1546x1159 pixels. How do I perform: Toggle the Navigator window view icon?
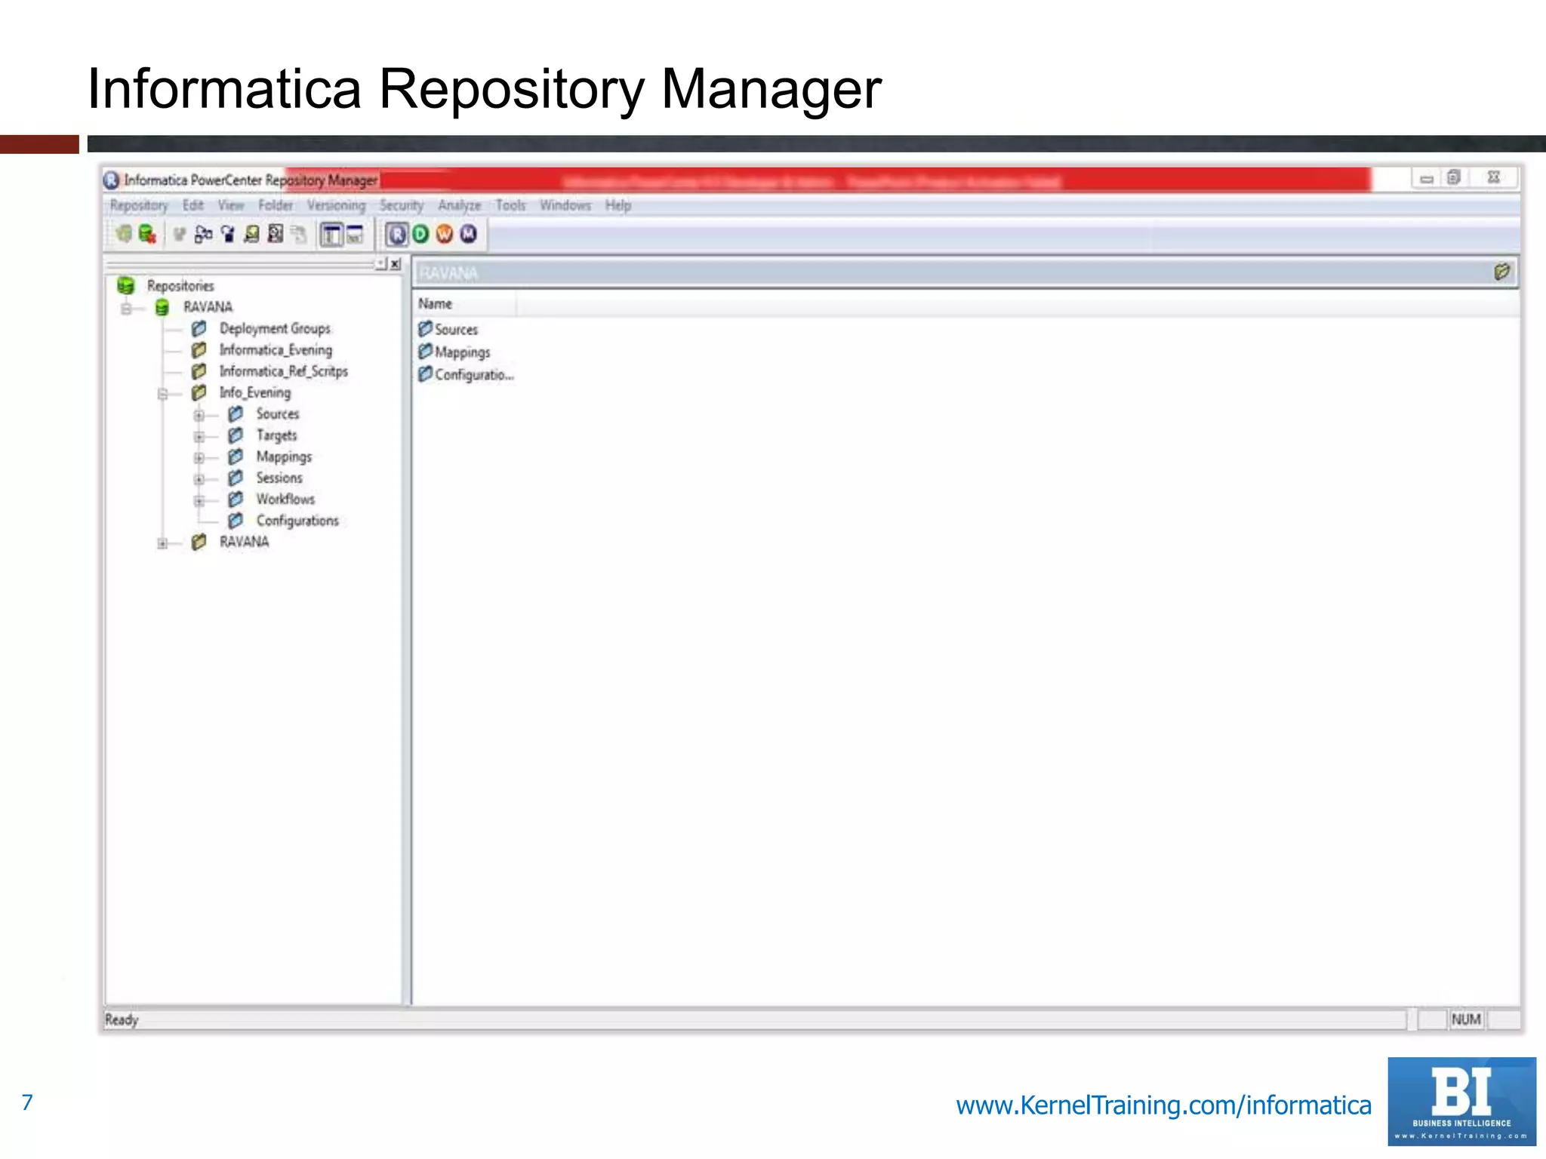[331, 235]
